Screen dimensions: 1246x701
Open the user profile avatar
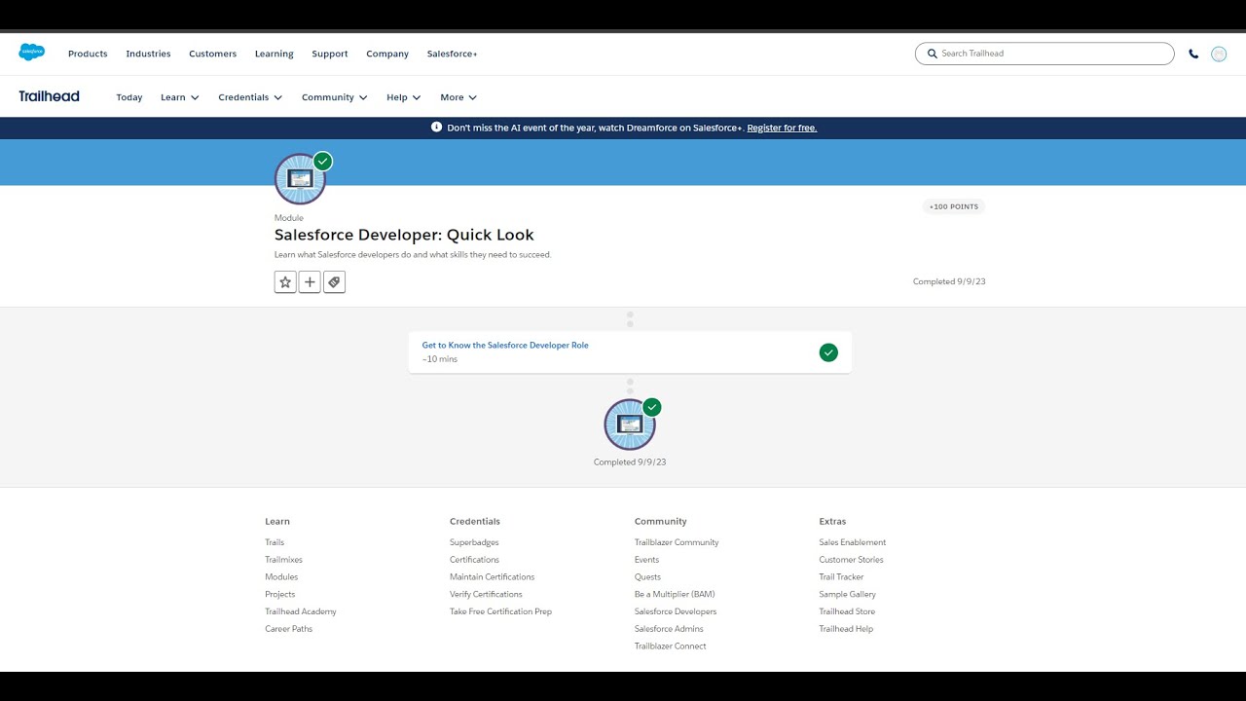1219,54
